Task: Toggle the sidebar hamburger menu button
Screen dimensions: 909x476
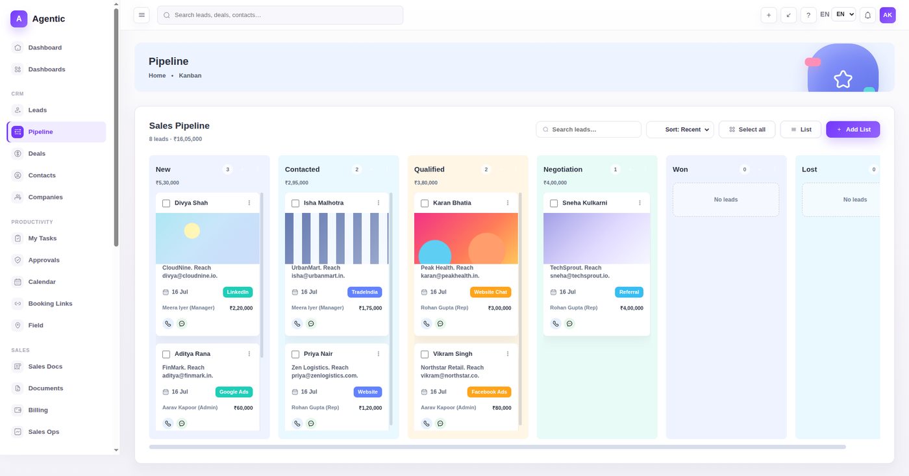Action: pos(142,15)
